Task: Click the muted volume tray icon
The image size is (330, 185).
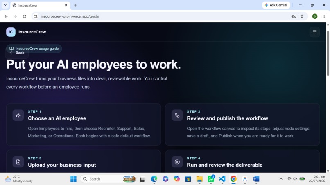Action: (295, 179)
